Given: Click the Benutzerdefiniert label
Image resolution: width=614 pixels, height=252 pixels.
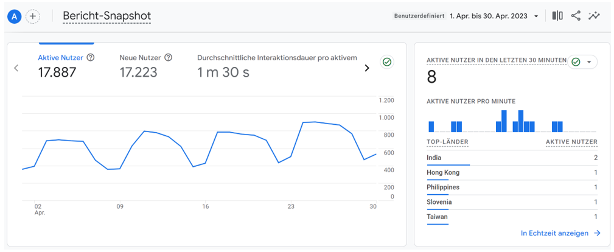Looking at the screenshot, I should (x=419, y=16).
